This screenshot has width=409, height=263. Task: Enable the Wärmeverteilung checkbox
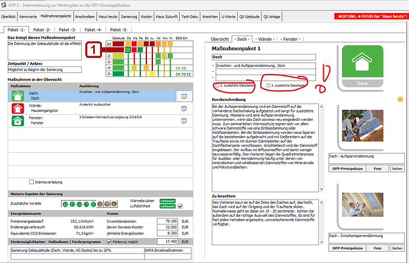point(32,182)
